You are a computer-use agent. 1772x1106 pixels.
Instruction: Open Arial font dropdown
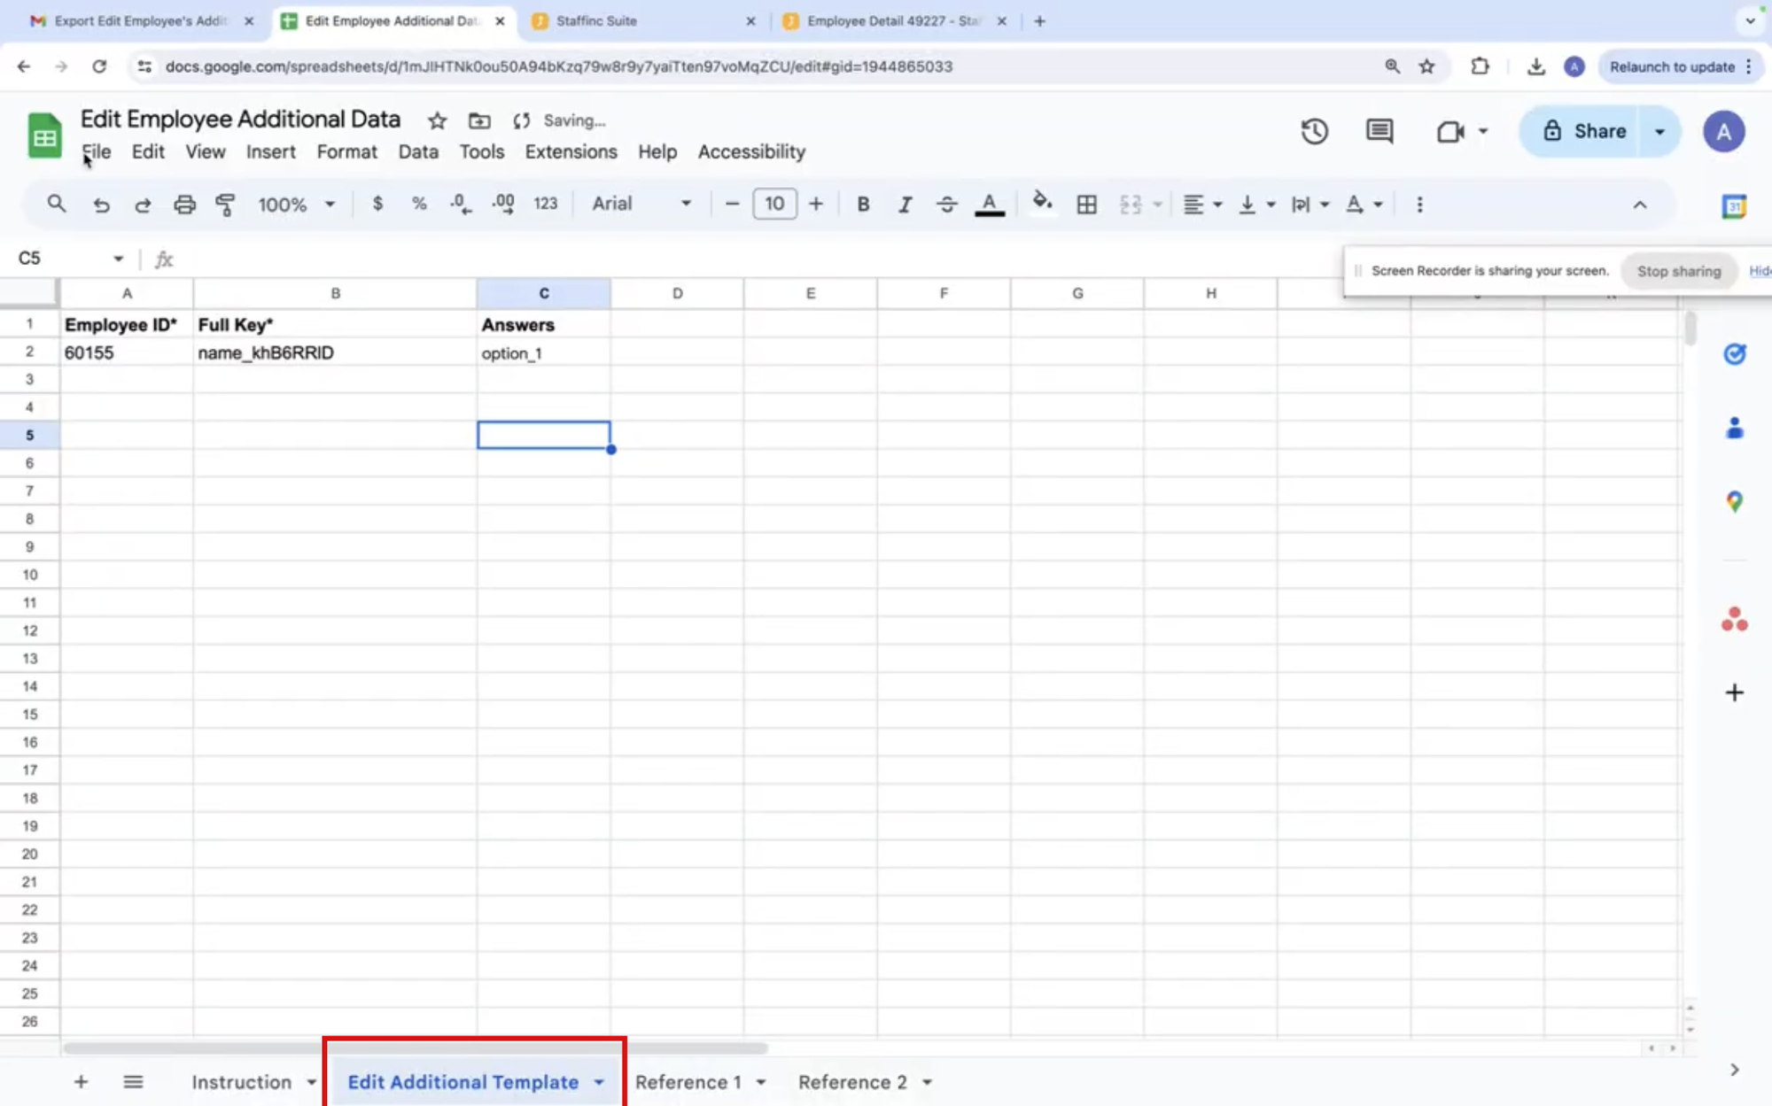641,204
